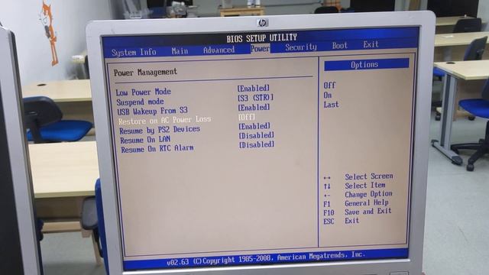Choose the Last option in Options panel
The height and width of the screenshot is (275, 489).
tap(331, 105)
